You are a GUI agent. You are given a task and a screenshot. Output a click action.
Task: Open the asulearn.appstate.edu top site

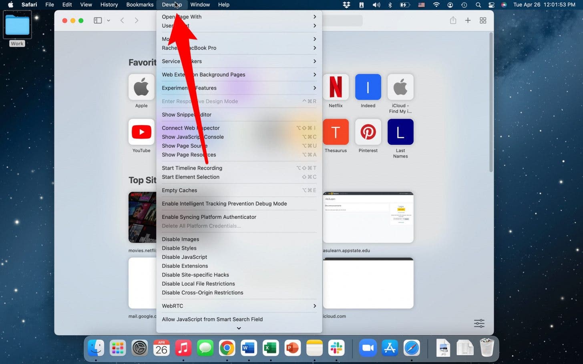pos(368,217)
